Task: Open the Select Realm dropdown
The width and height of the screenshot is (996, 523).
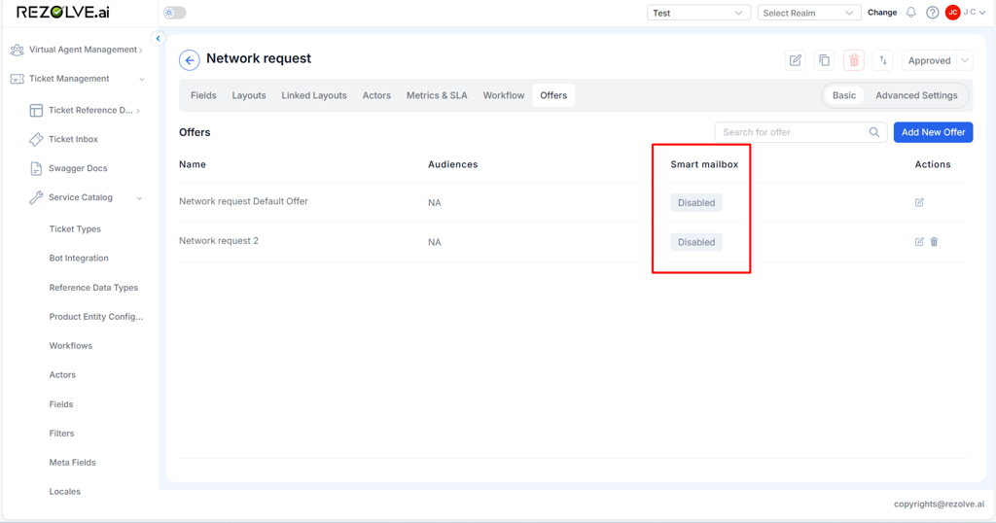Action: [809, 13]
